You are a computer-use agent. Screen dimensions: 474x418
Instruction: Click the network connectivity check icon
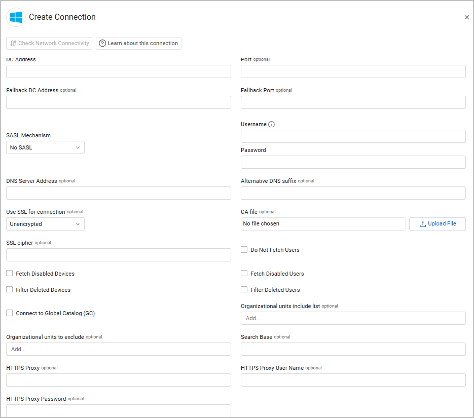(x=13, y=43)
